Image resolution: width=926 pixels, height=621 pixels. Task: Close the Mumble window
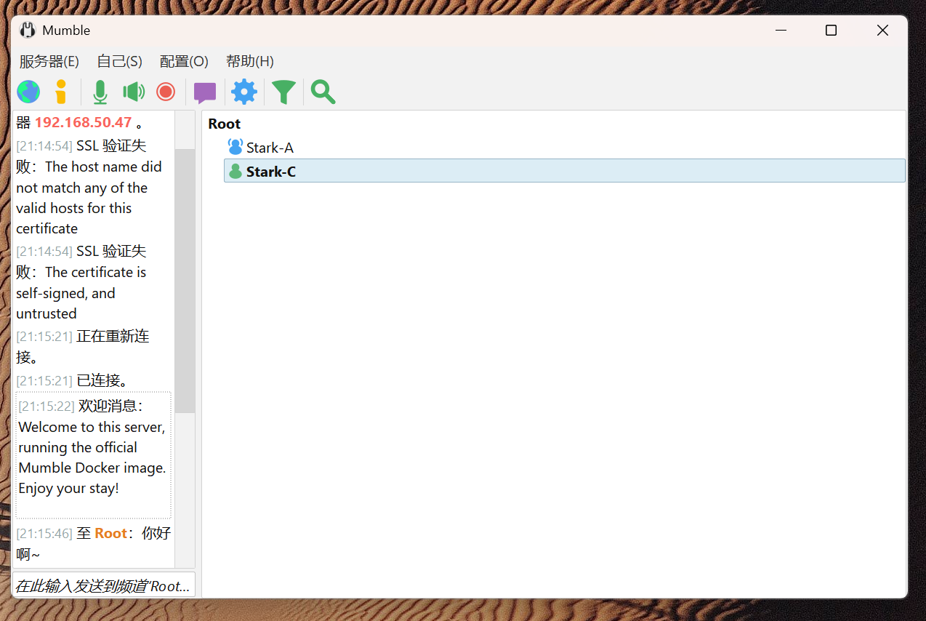[x=882, y=31]
